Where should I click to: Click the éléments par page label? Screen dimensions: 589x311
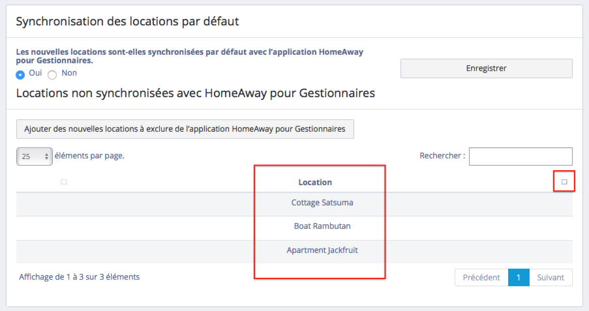click(x=90, y=156)
